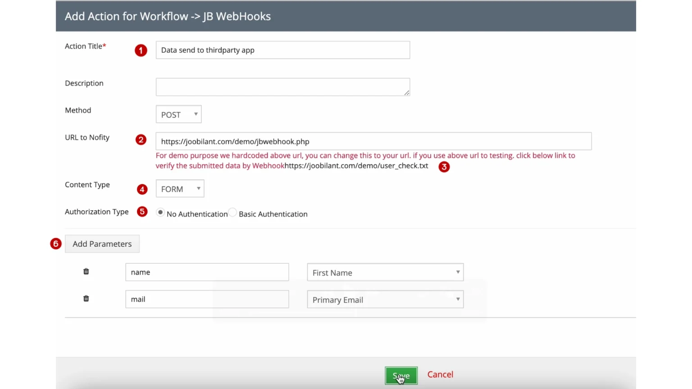Delete the mail parameter row
The width and height of the screenshot is (692, 389).
point(86,299)
